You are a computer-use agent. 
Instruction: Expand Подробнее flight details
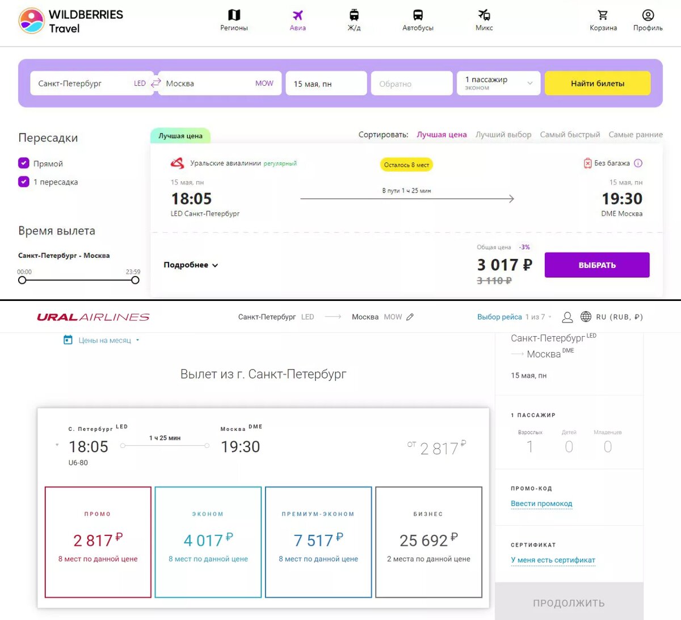click(191, 265)
